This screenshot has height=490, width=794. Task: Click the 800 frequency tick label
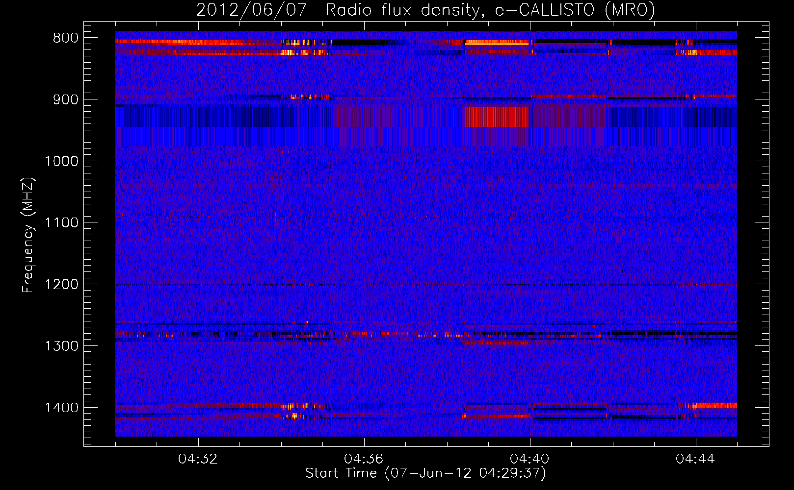(65, 38)
